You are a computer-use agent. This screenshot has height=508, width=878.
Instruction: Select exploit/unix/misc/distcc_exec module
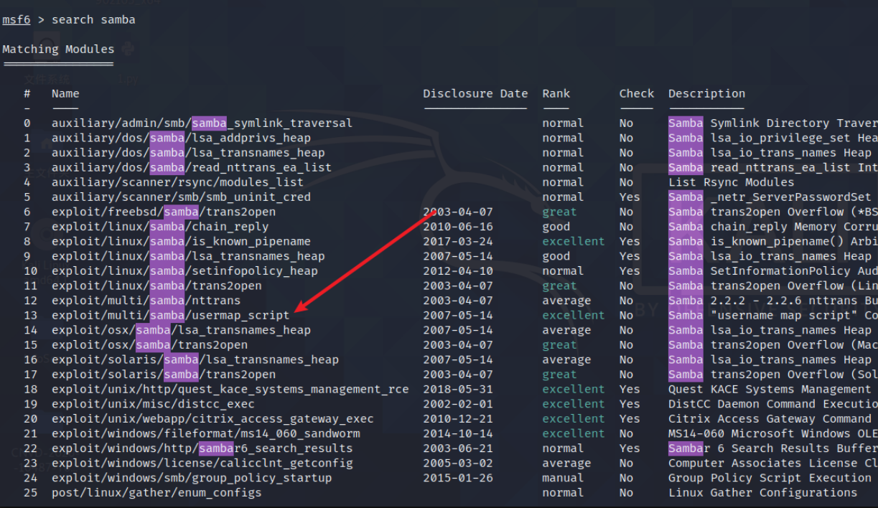(x=153, y=404)
